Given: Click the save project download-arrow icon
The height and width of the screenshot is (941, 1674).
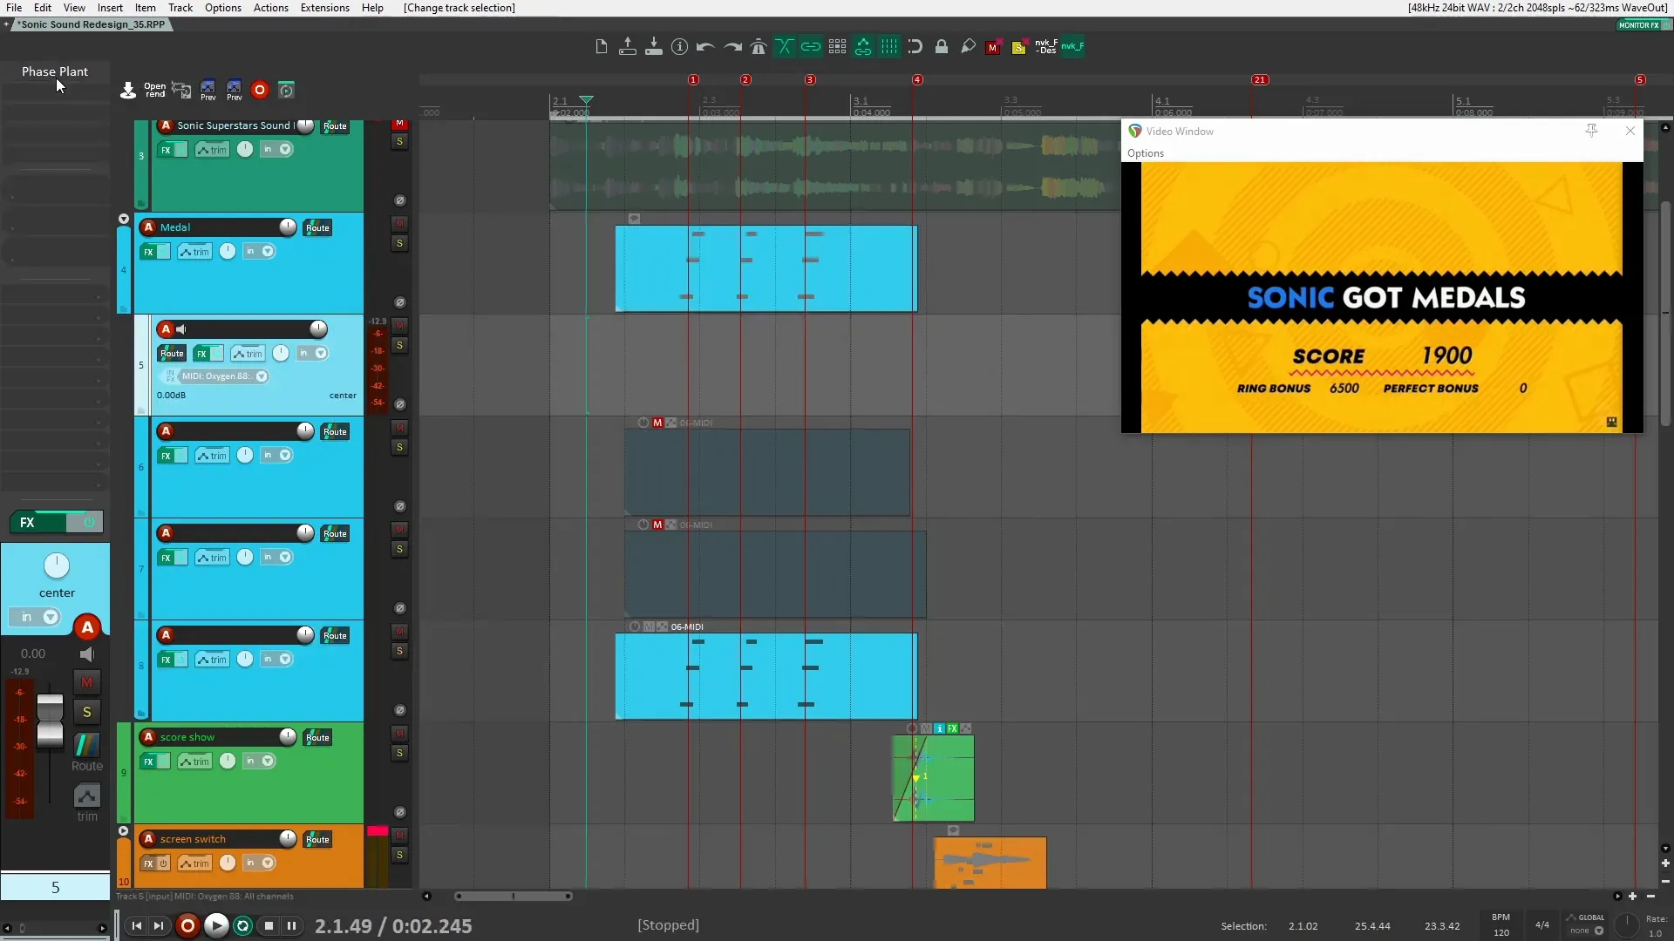Looking at the screenshot, I should pos(653,47).
